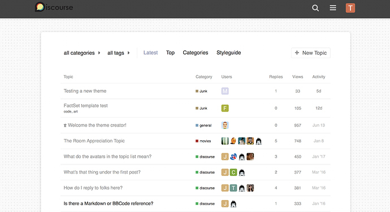This screenshot has height=212, width=390.
Task: Sort by the Views column header
Action: click(x=297, y=77)
